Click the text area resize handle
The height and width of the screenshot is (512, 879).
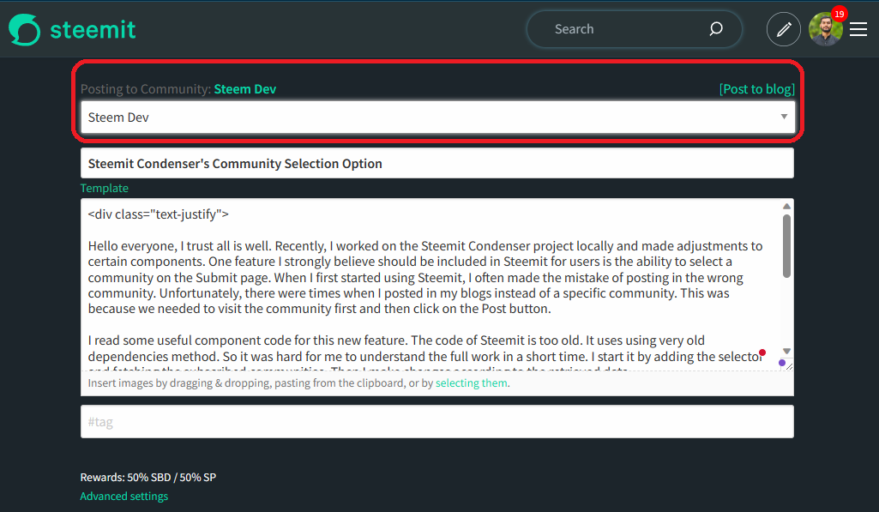(x=789, y=366)
